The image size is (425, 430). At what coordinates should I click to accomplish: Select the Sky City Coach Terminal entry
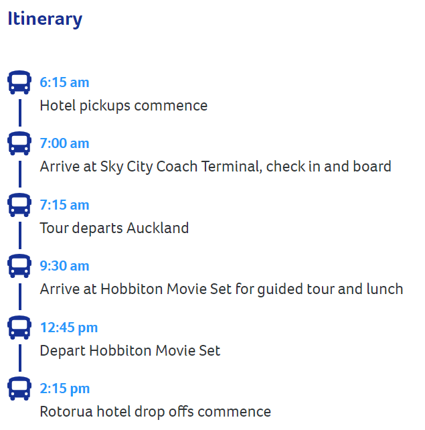(x=216, y=167)
